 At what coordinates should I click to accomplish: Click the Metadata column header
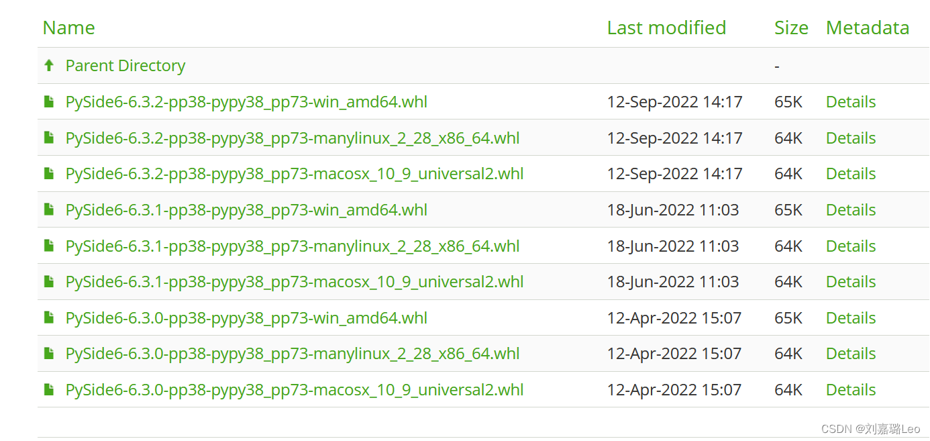(x=867, y=28)
